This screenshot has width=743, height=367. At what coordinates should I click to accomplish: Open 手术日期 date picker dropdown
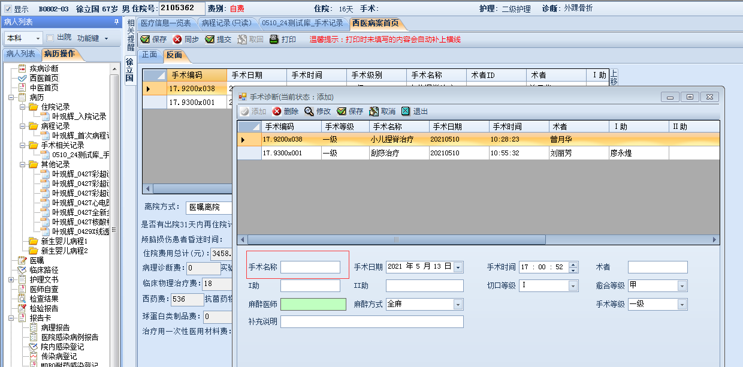pos(458,267)
